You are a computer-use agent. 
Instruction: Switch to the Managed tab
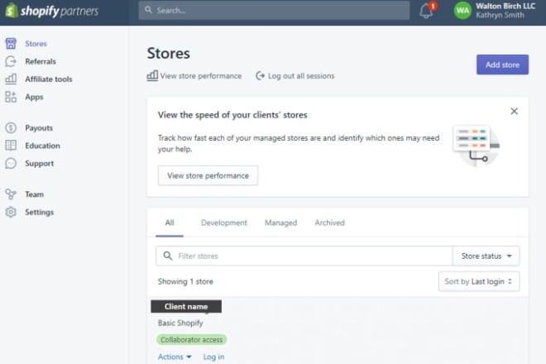coord(281,223)
